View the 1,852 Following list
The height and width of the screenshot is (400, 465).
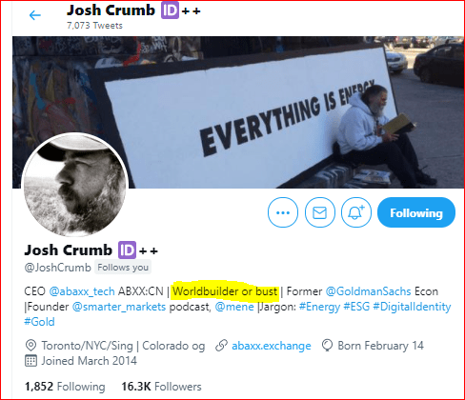click(x=65, y=387)
